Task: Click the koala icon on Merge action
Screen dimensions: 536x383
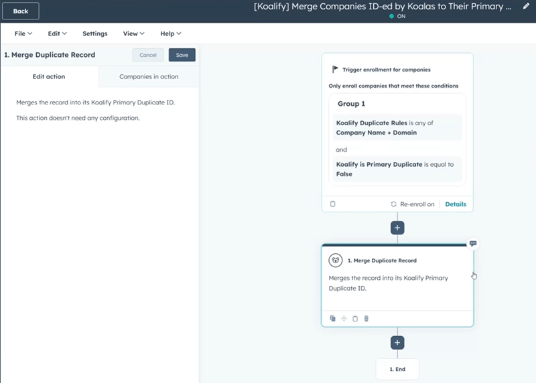Action: coord(336,260)
